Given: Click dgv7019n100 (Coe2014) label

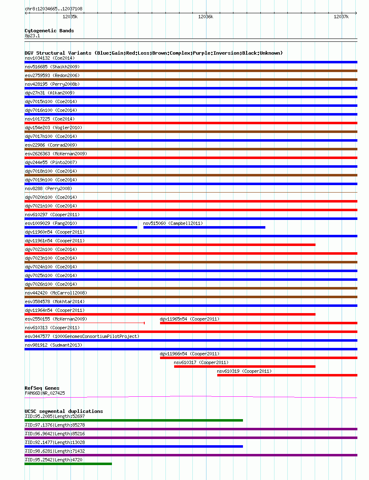Looking at the screenshot, I should (51, 180).
